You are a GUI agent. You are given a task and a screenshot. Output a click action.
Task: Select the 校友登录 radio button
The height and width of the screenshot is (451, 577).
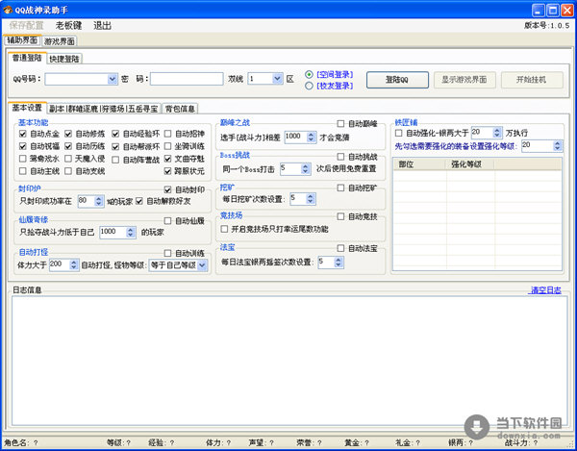pyautogui.click(x=309, y=86)
